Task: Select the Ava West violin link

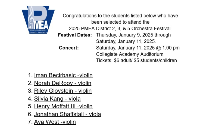Action: coord(55,122)
